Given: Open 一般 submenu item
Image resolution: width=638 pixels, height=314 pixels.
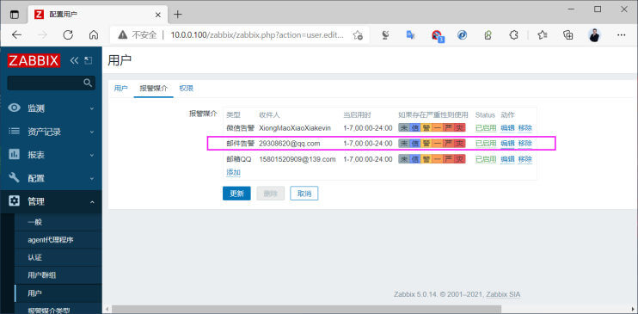Looking at the screenshot, I should click(x=58, y=222).
